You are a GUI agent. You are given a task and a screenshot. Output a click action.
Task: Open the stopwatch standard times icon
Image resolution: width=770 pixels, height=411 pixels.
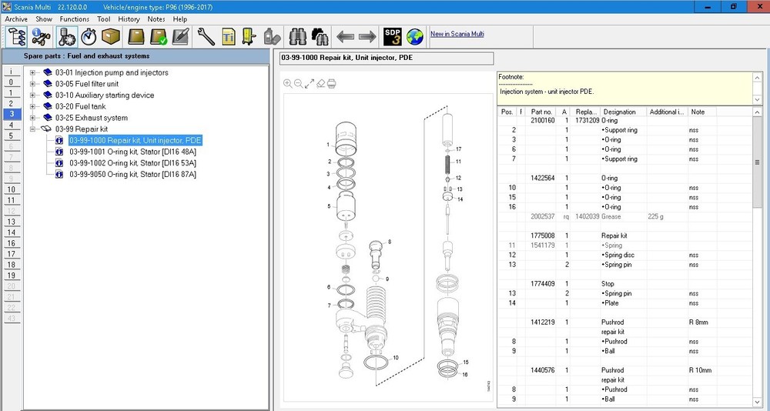tap(89, 37)
